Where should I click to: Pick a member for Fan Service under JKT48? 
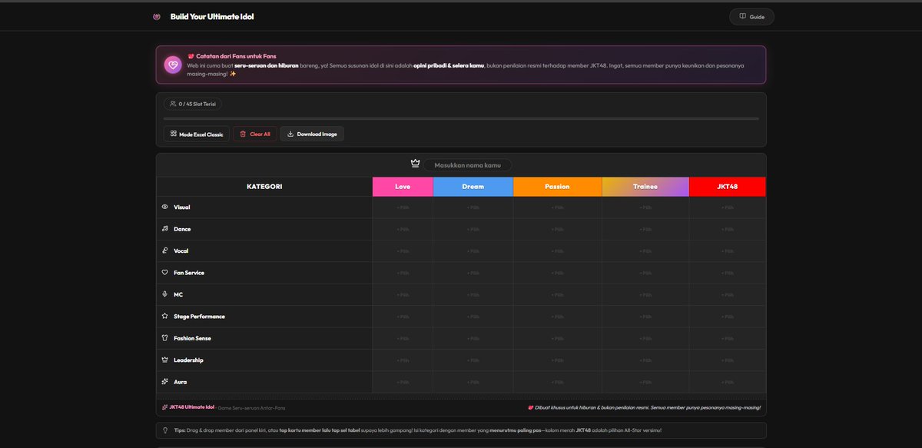click(728, 273)
